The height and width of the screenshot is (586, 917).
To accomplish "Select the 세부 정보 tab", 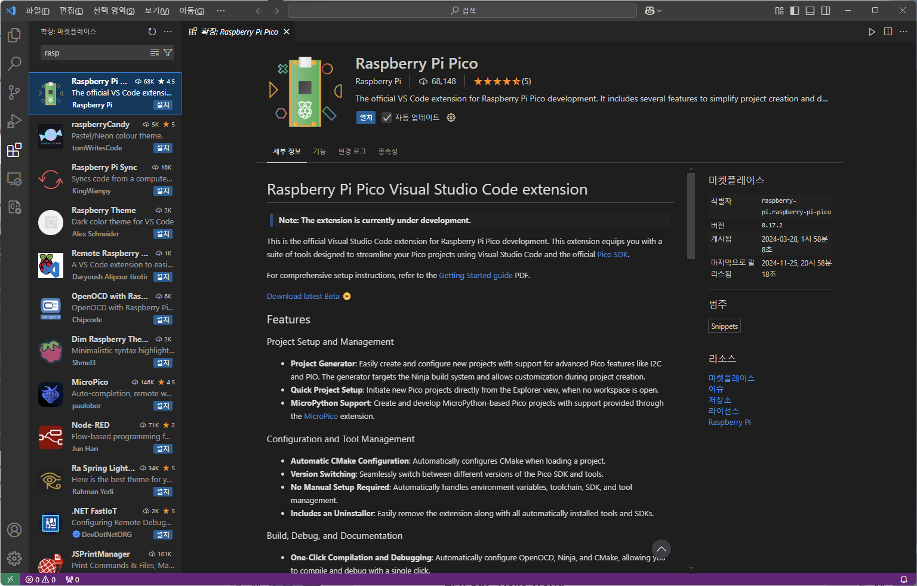I will 287,152.
